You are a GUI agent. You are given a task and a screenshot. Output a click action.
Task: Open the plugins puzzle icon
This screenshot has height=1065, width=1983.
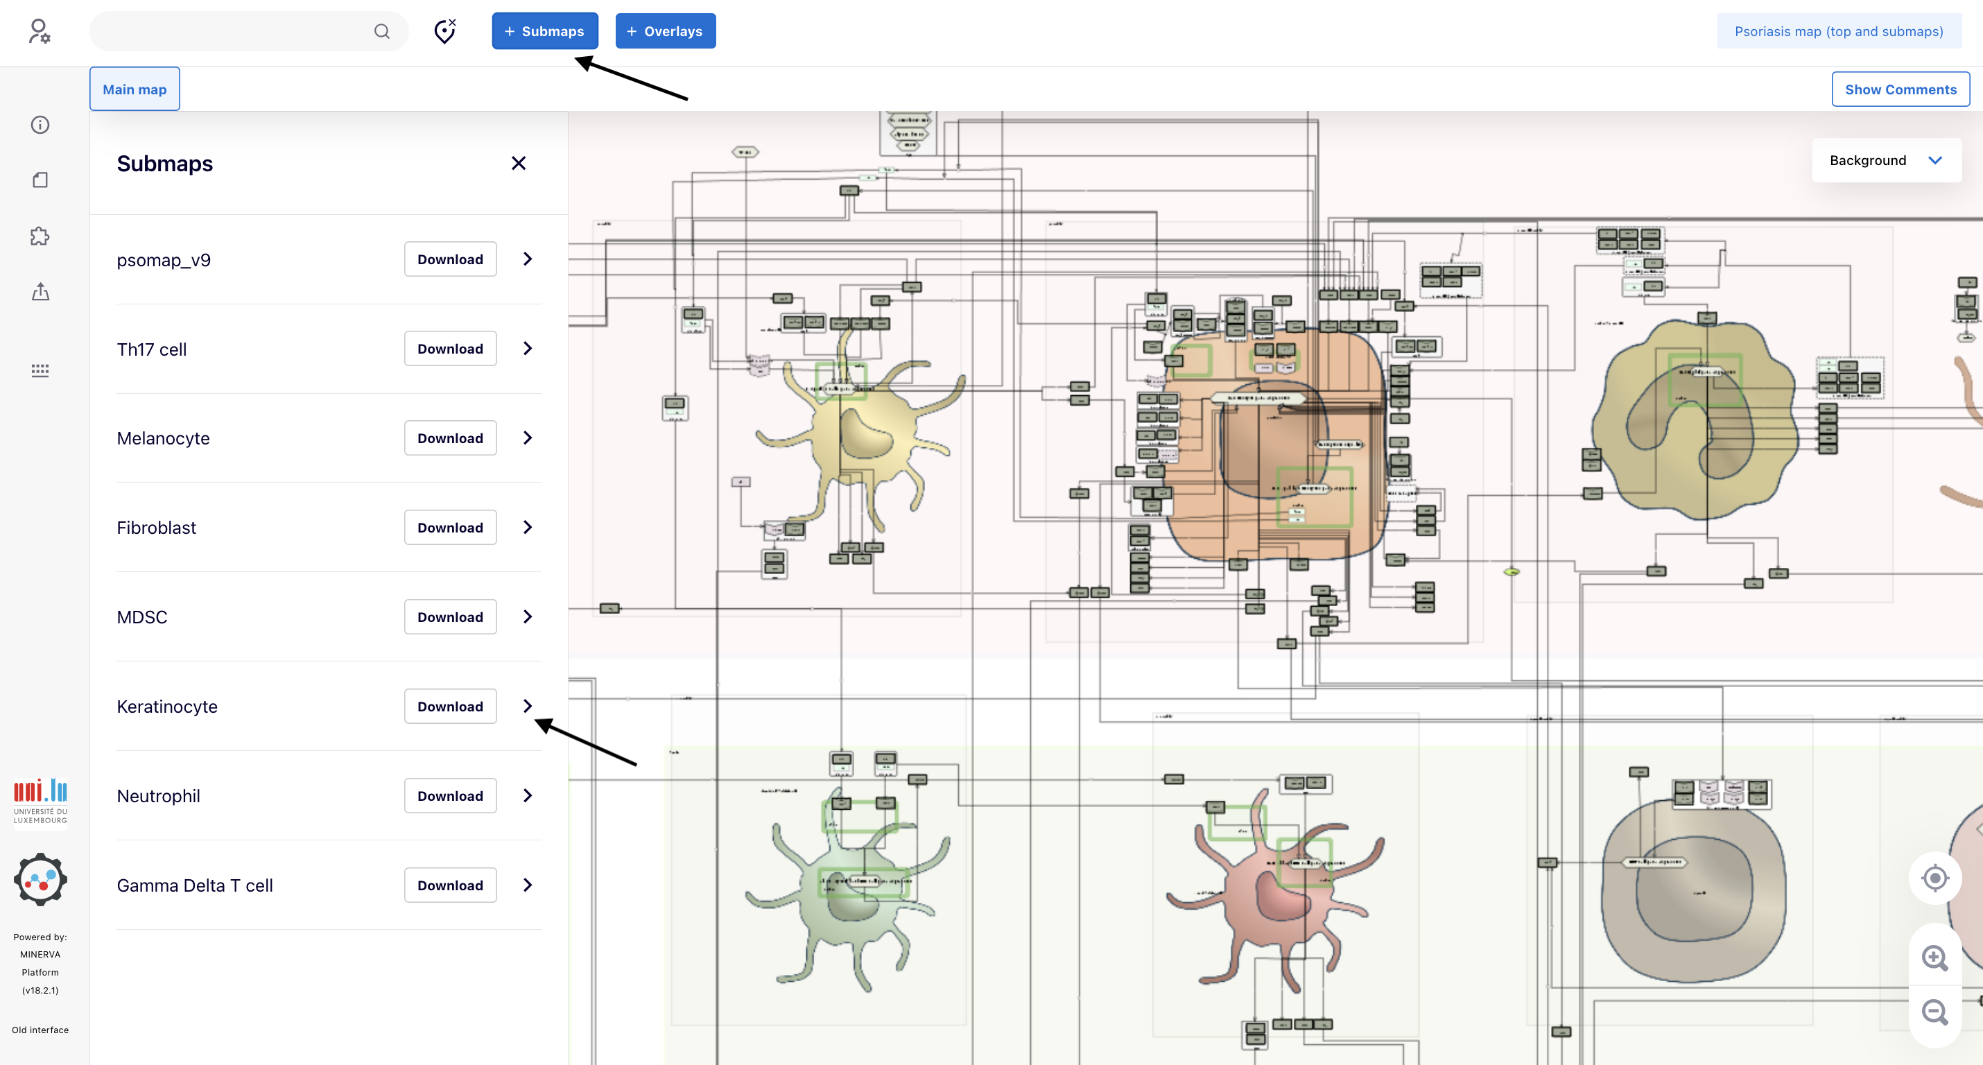click(x=40, y=236)
